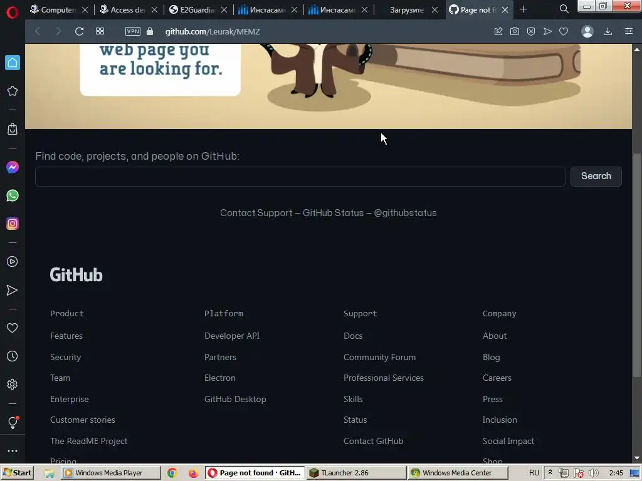This screenshot has width=642, height=481.
Task: Send page via My Flow toolbar icon
Action: click(547, 31)
